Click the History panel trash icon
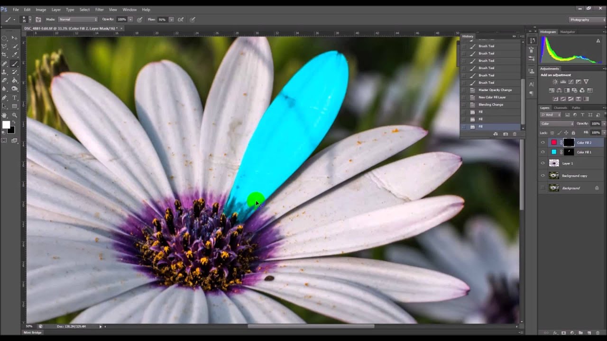607x341 pixels. pos(515,134)
